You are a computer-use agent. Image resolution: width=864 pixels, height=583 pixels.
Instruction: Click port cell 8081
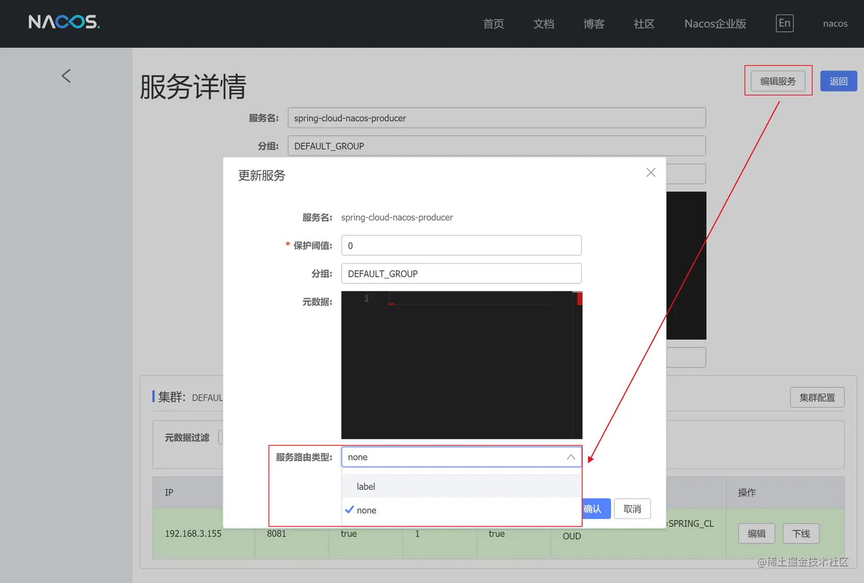tap(277, 533)
